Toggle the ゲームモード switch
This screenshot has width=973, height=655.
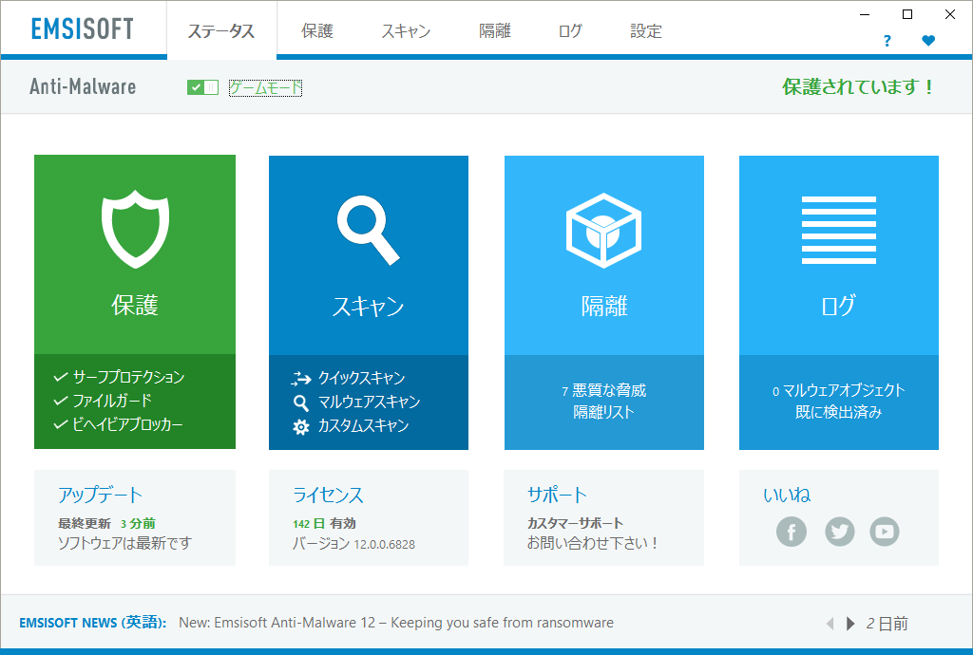pyautogui.click(x=201, y=86)
